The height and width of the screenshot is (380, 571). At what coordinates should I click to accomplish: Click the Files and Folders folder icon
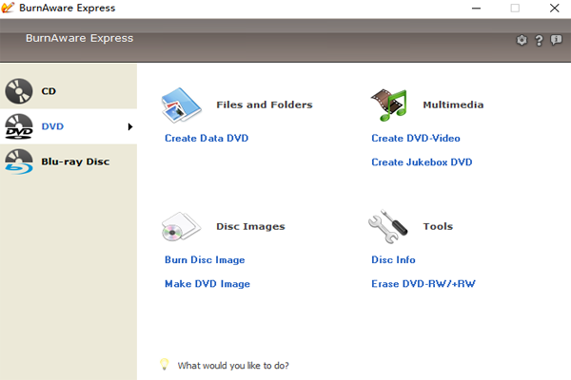[x=181, y=105]
